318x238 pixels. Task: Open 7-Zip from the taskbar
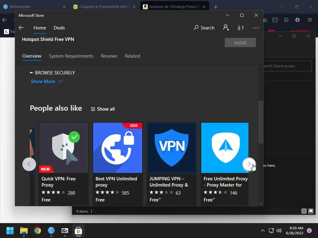tap(65, 231)
